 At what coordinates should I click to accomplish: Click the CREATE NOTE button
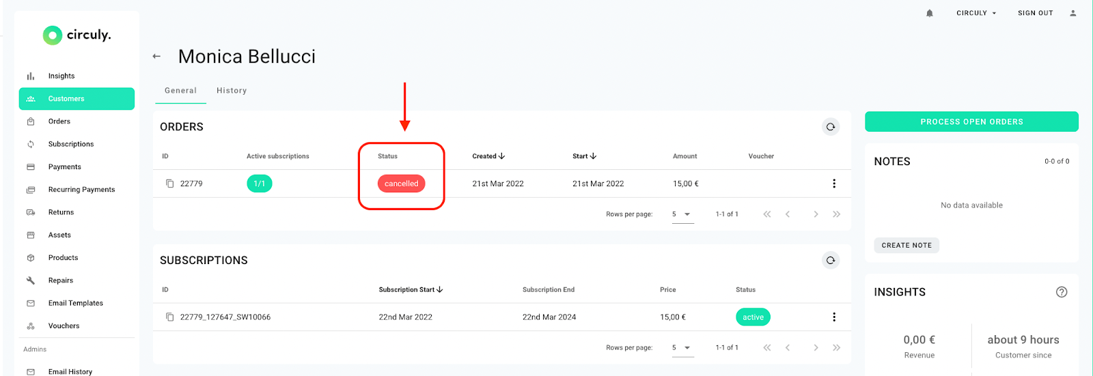[907, 246]
